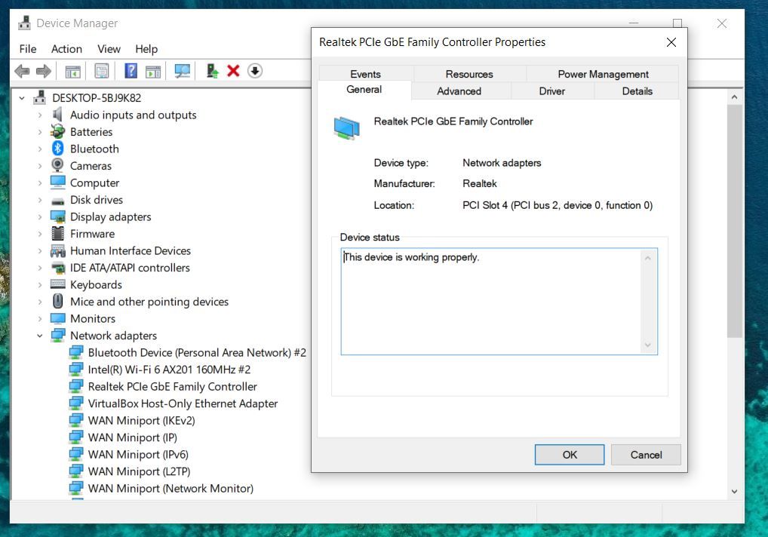The height and width of the screenshot is (537, 768).
Task: Click the Bluetooth category icon
Action: (x=58, y=149)
